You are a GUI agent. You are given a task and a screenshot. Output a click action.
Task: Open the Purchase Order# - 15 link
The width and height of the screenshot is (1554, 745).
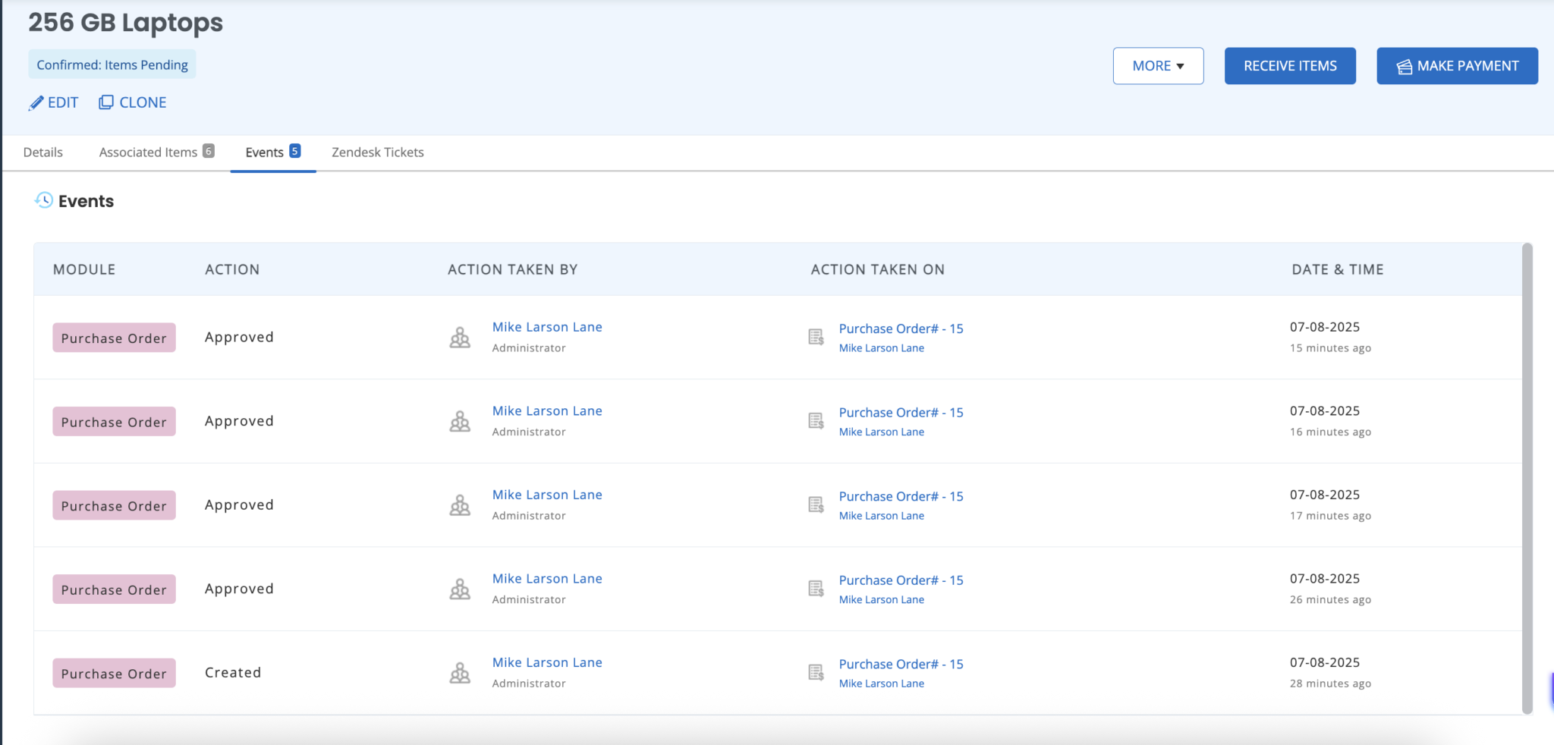pos(900,328)
